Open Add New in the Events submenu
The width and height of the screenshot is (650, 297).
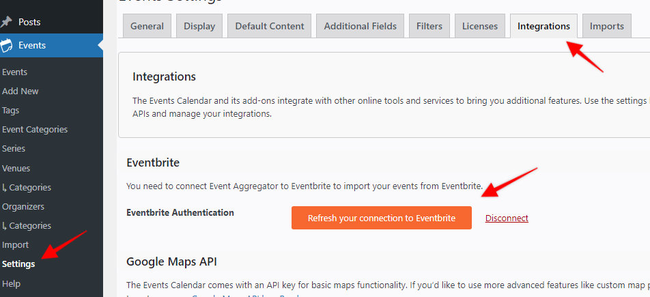(x=20, y=91)
